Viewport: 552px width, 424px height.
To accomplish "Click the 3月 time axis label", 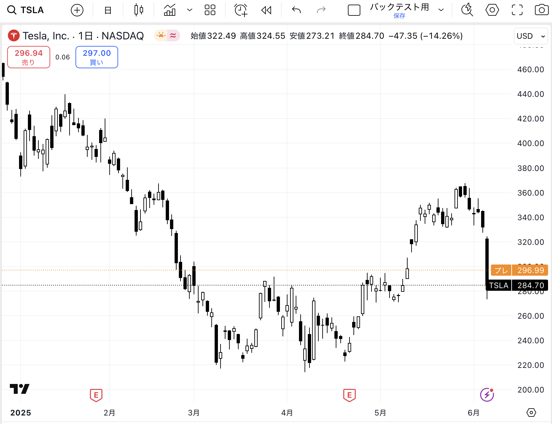I will pyautogui.click(x=194, y=413).
